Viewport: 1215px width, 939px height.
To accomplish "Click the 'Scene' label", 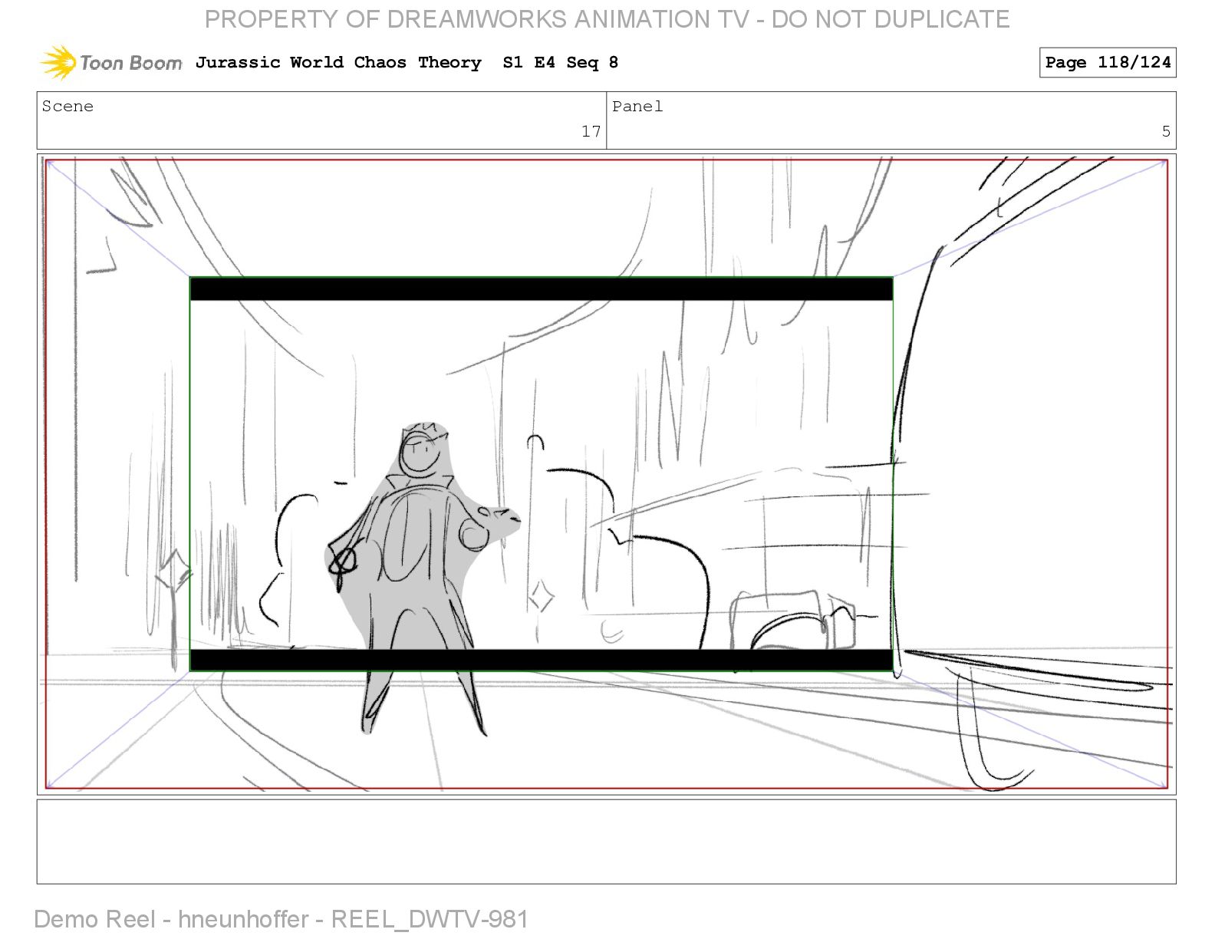I will click(67, 107).
